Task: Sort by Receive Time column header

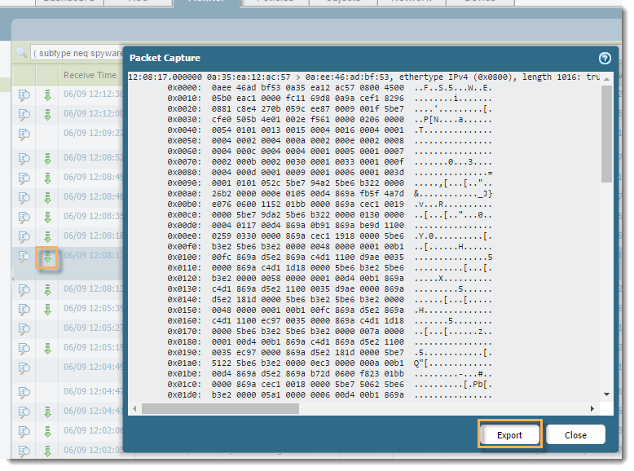Action: coord(90,75)
